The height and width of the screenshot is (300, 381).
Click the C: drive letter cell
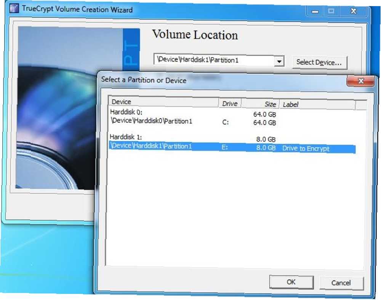[225, 122]
